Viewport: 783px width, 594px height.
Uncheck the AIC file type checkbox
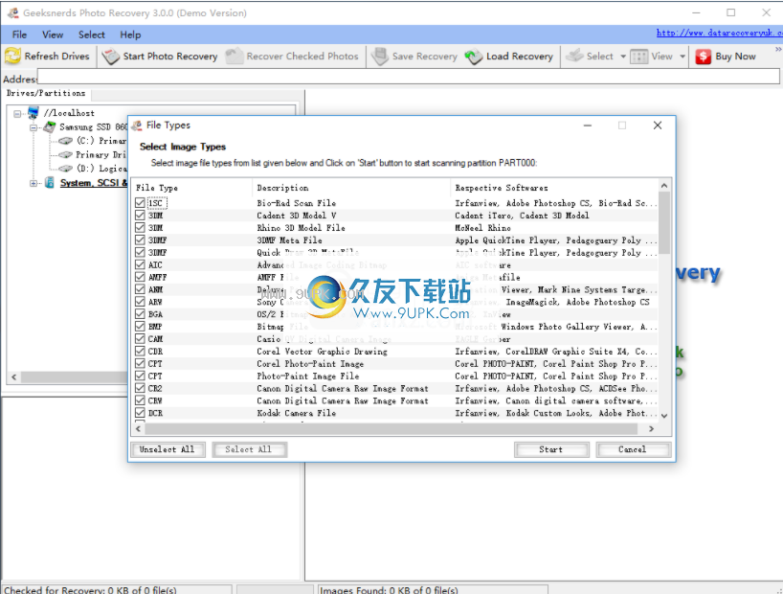140,265
